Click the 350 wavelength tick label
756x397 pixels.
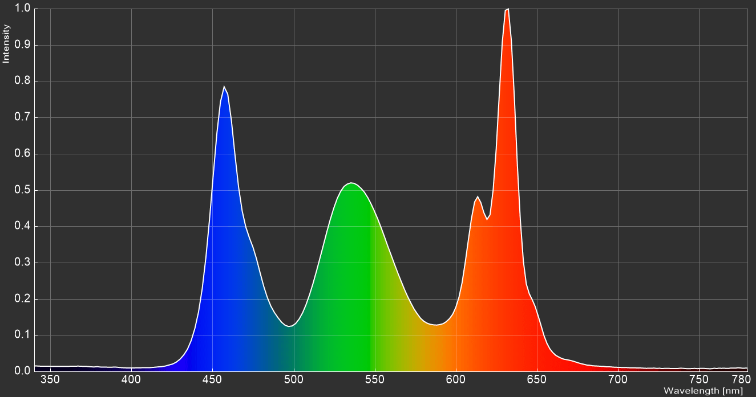click(50, 379)
